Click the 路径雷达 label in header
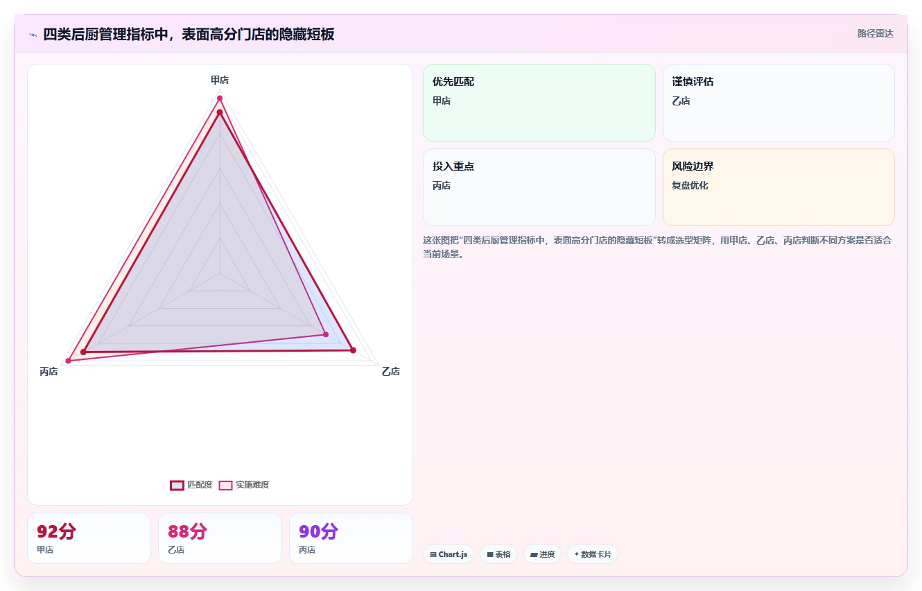 876,33
